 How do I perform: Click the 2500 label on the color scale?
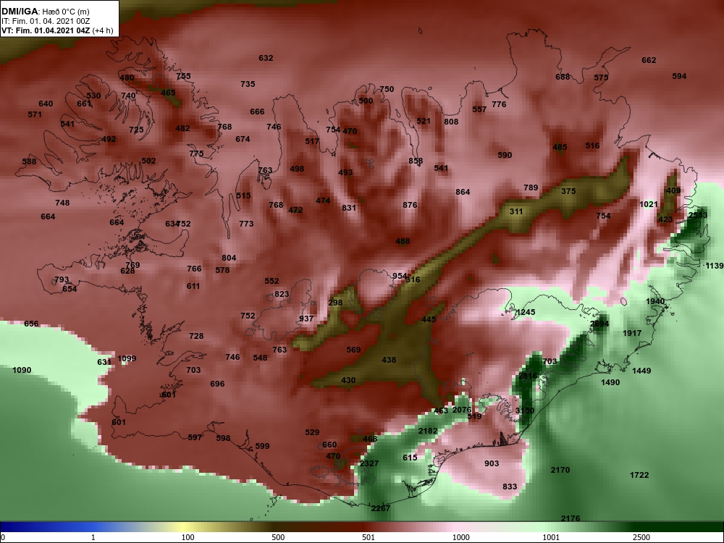point(643,538)
